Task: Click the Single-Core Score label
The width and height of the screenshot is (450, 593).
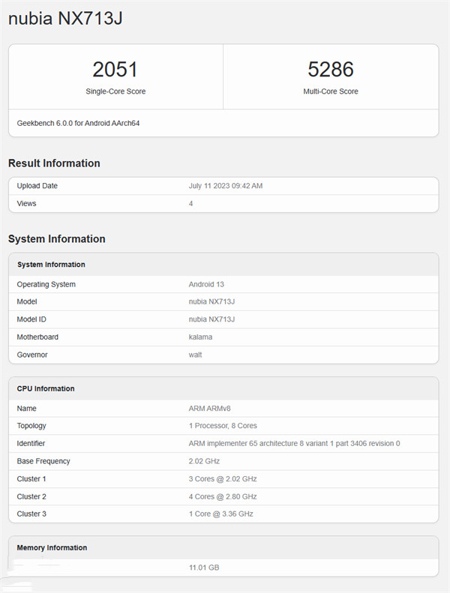Action: (115, 91)
